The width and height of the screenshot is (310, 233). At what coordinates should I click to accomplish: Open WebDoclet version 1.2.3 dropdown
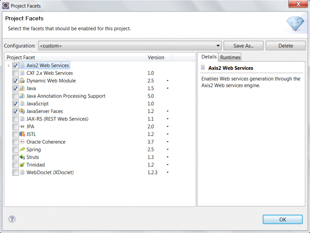[x=167, y=172]
